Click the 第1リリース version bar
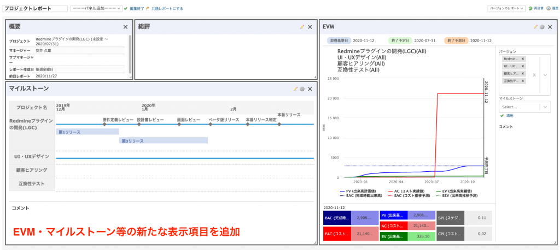The image size is (560, 250). 87,132
